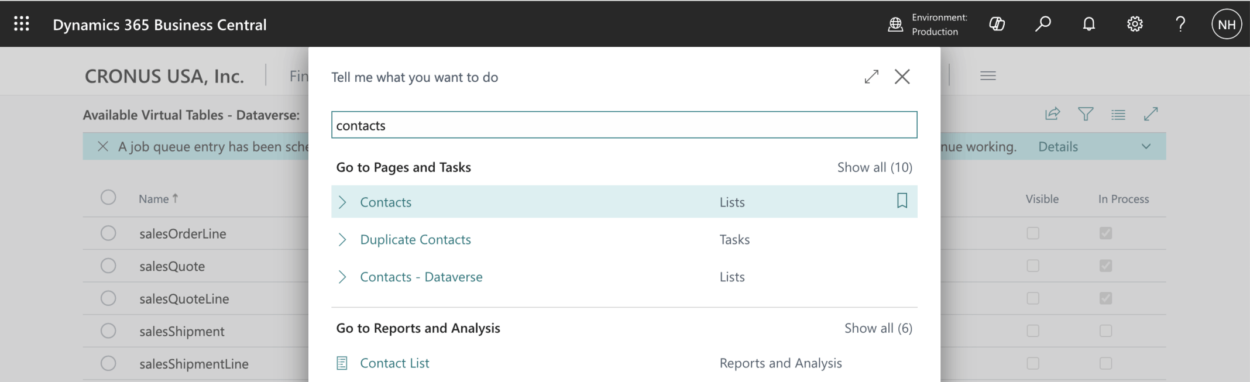Show all 10 pages and tasks
The image size is (1250, 382).
(x=874, y=167)
